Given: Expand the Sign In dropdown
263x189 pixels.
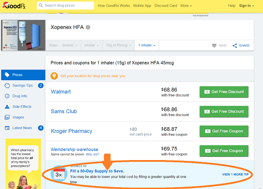Looking at the screenshot, I should [246, 6].
